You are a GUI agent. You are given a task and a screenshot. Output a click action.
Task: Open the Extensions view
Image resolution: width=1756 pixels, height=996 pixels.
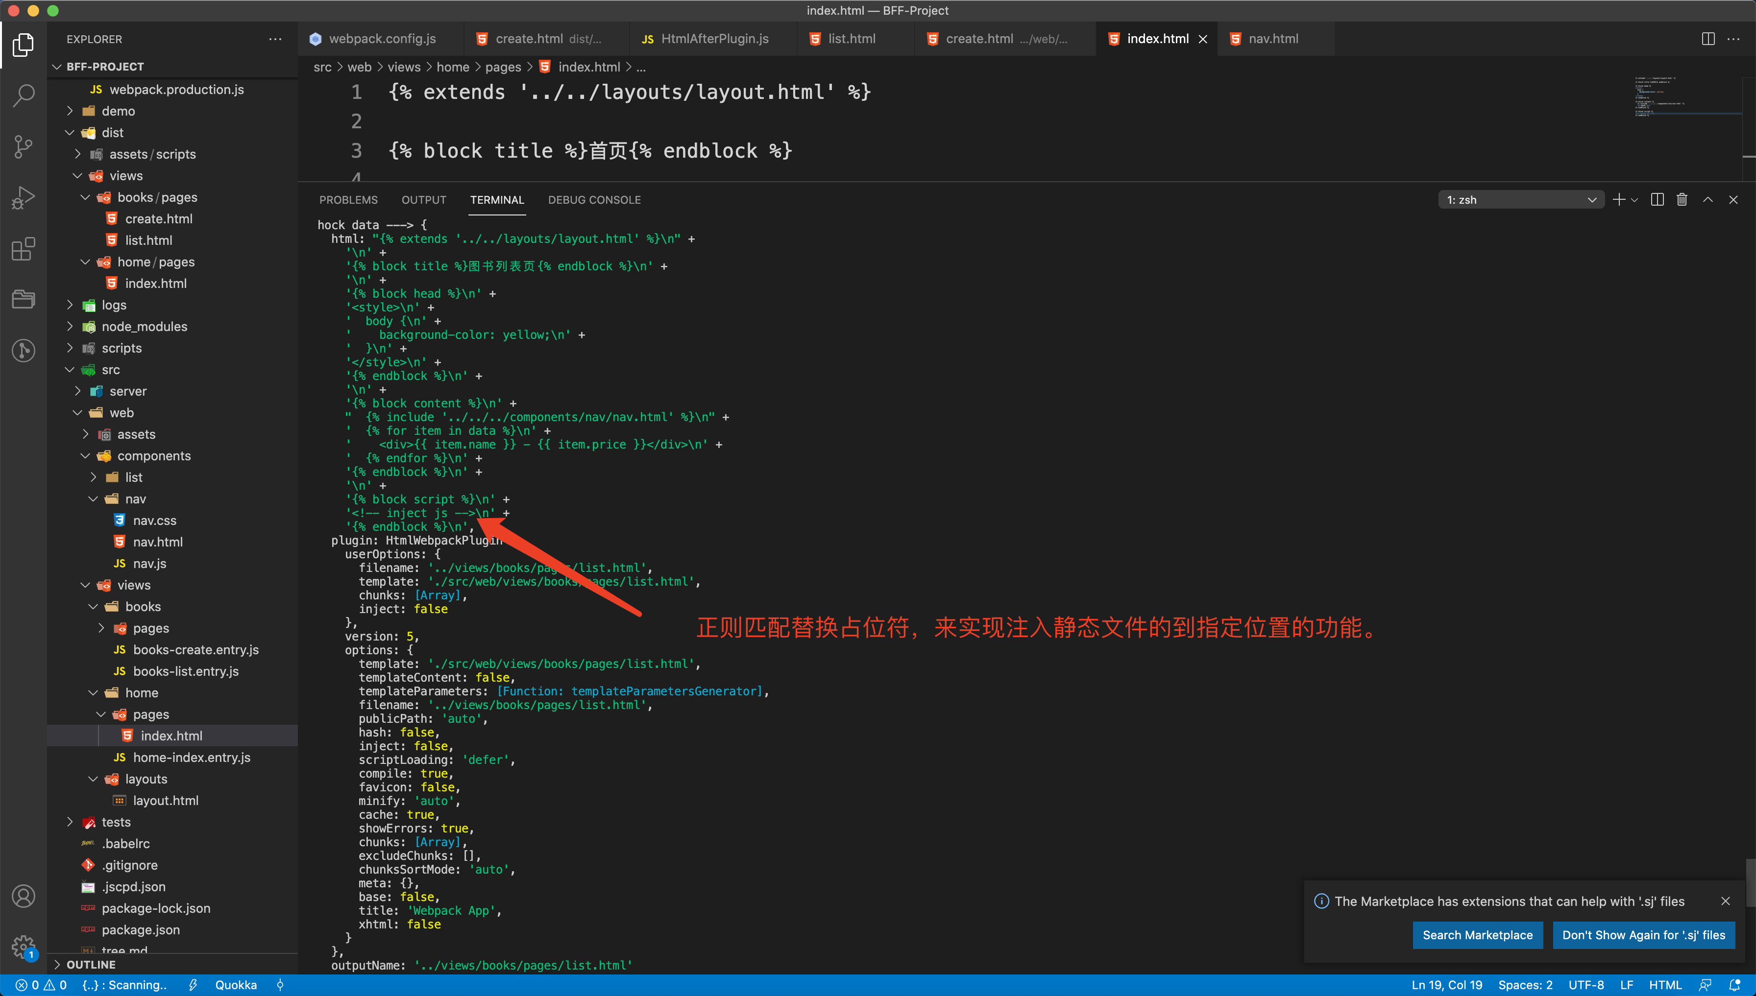(x=23, y=249)
